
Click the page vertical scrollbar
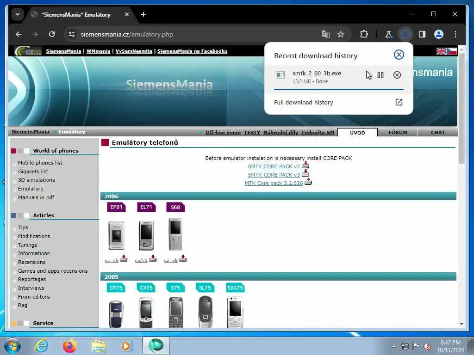click(x=462, y=108)
